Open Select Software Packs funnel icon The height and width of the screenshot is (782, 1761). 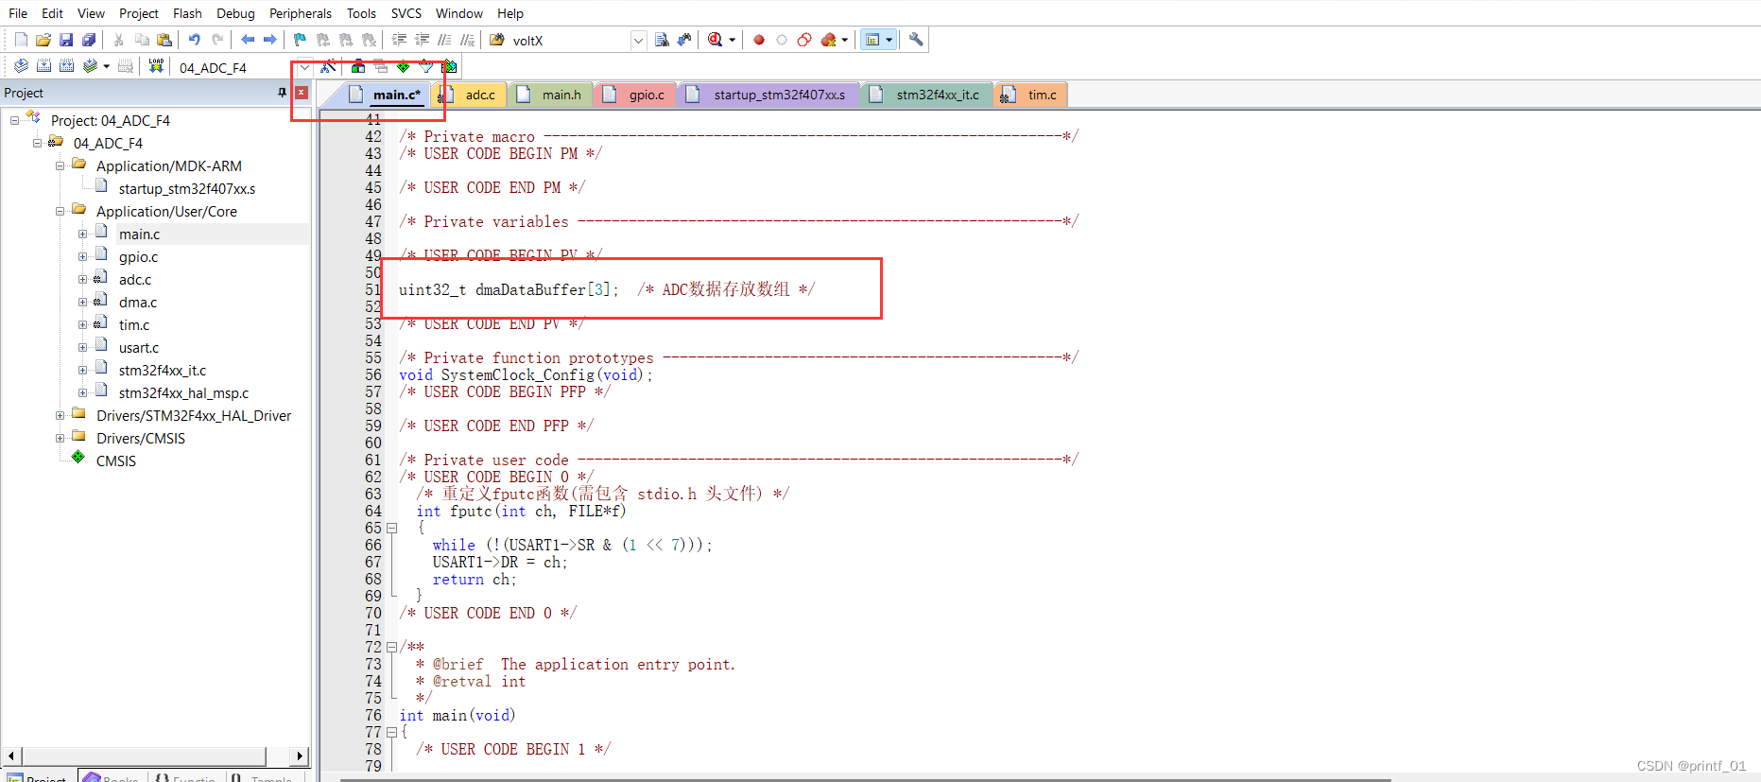[426, 66]
